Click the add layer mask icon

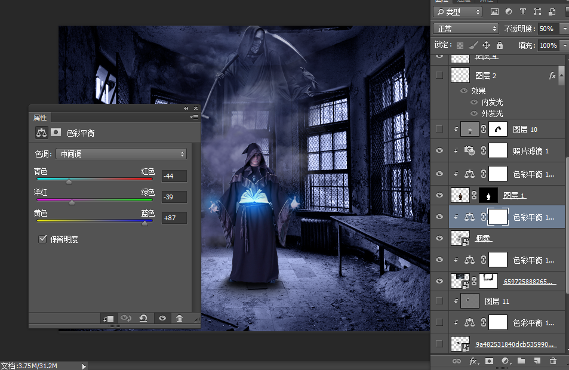[x=489, y=361]
